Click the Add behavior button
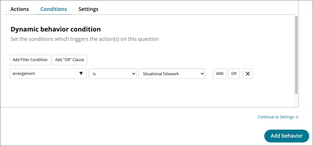This screenshot has width=313, height=146. [286, 136]
